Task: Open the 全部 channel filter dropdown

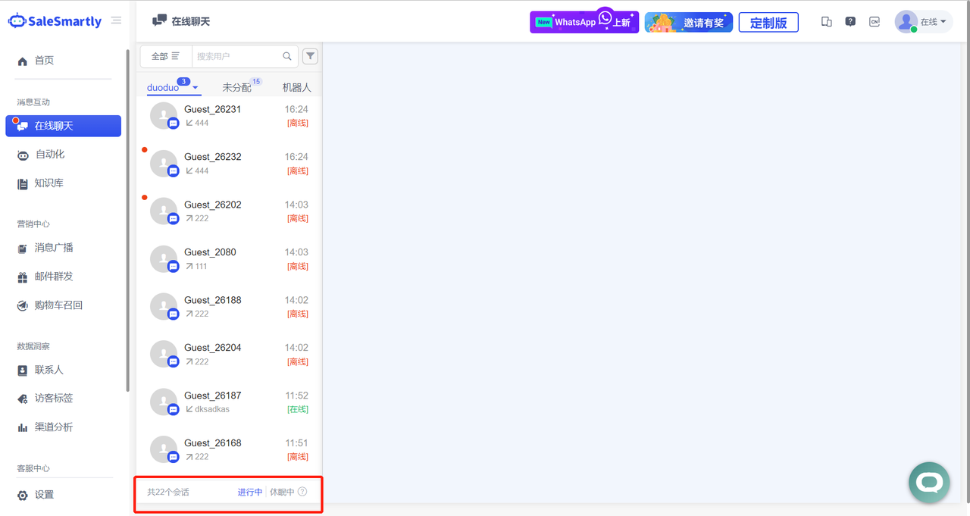Action: click(x=165, y=56)
